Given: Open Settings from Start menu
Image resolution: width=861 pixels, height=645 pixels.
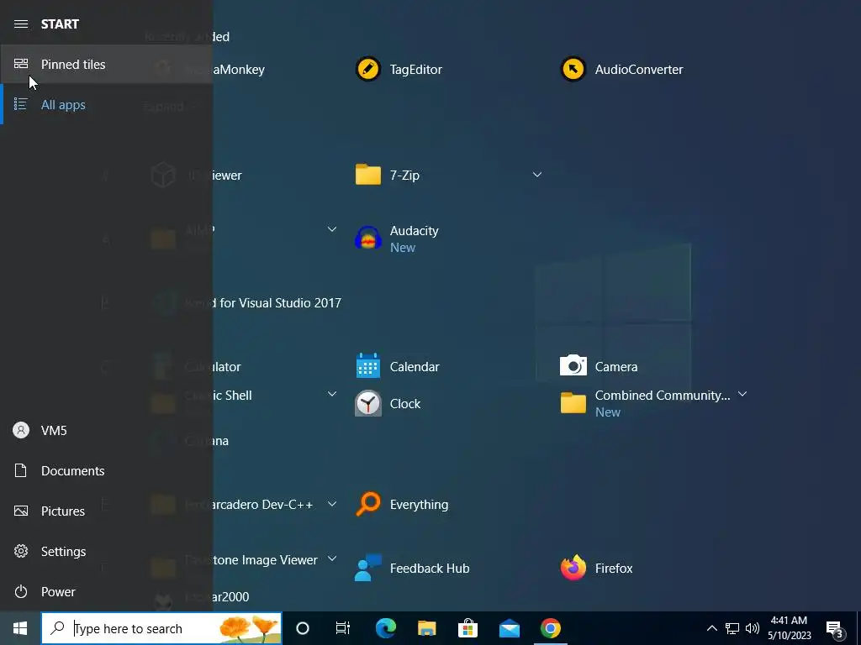Looking at the screenshot, I should tap(107, 551).
